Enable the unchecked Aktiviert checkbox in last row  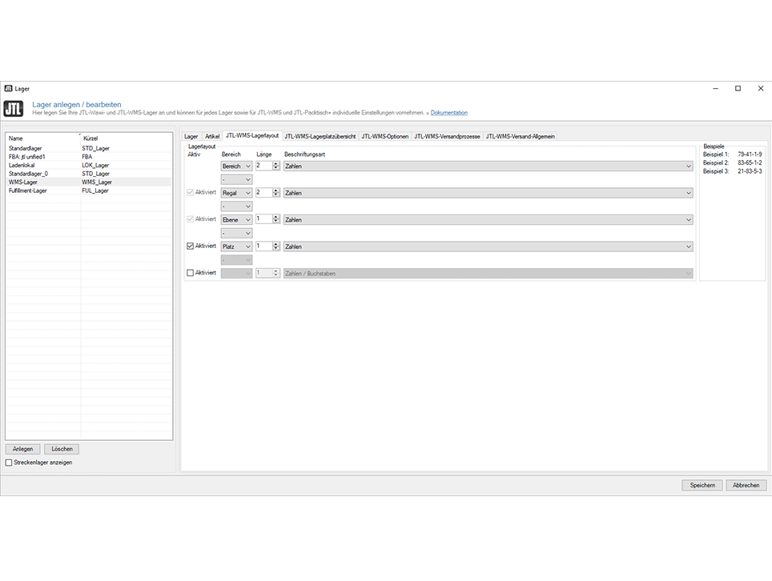191,273
